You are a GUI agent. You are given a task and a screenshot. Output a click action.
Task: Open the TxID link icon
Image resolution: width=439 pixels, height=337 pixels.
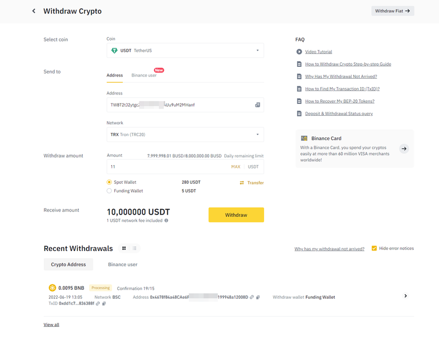[x=98, y=303]
